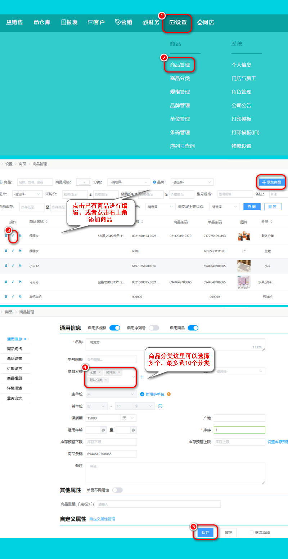Select 角色管理 in the settings menu

pyautogui.click(x=241, y=92)
